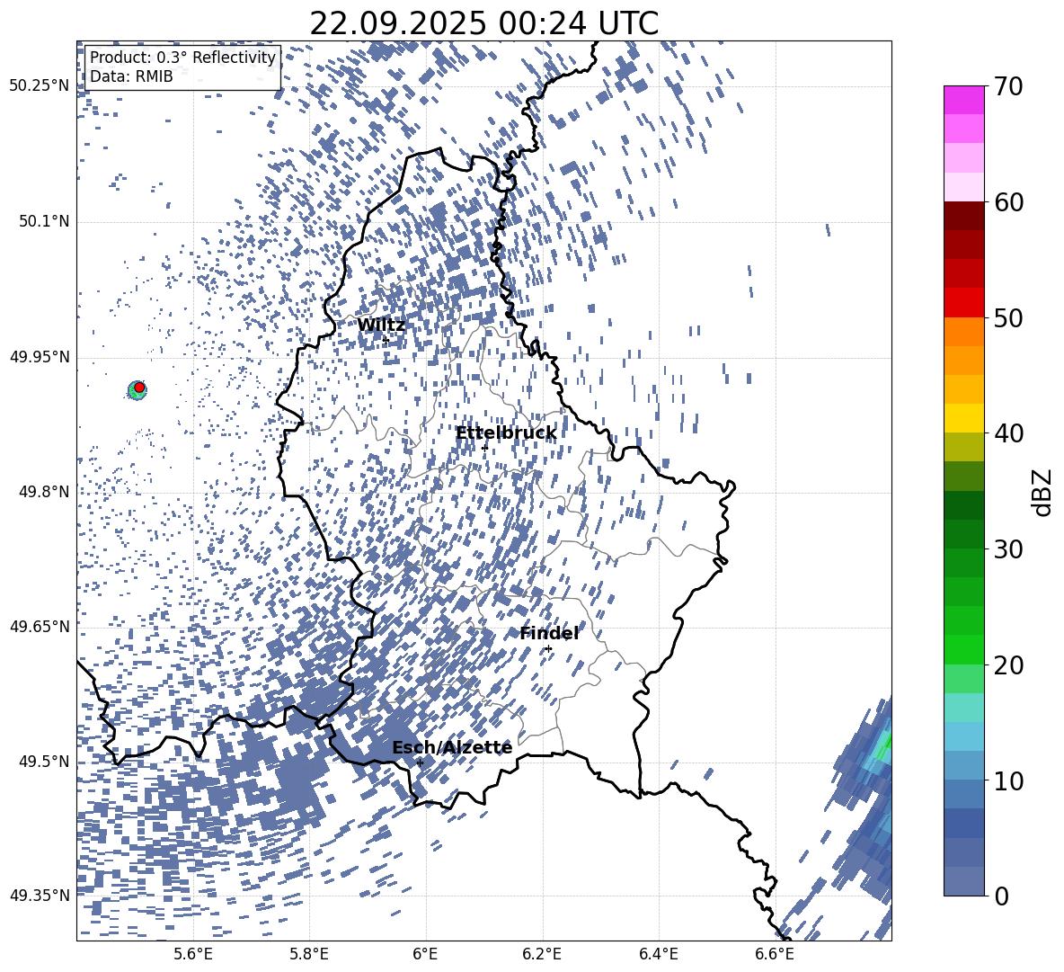Click the title '22.09.2025 00:24 UTC'

pyautogui.click(x=483, y=23)
